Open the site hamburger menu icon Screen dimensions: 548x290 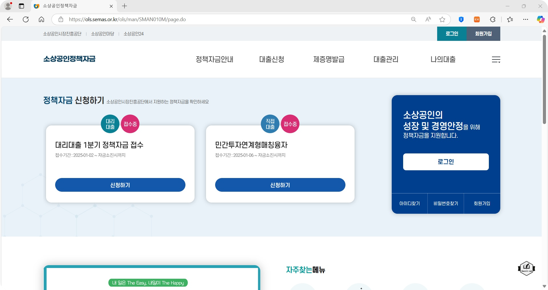(496, 59)
